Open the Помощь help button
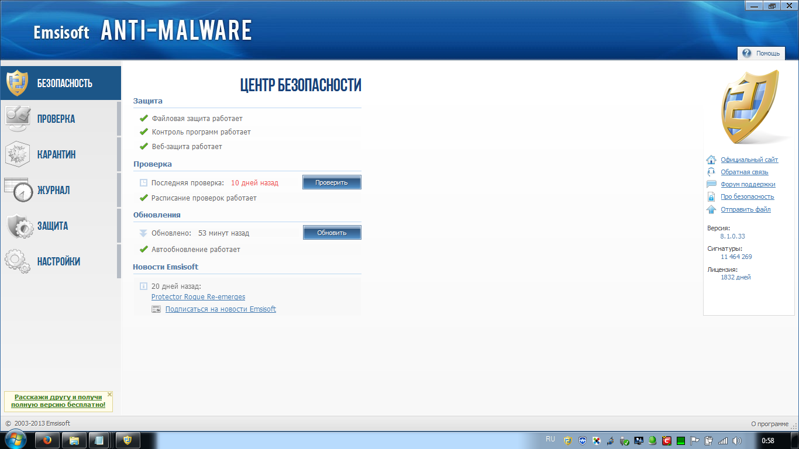 pyautogui.click(x=761, y=53)
